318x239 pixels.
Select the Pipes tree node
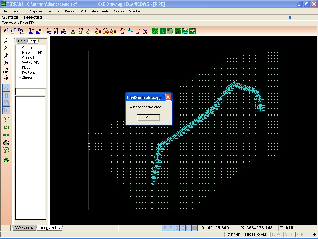coord(26,68)
